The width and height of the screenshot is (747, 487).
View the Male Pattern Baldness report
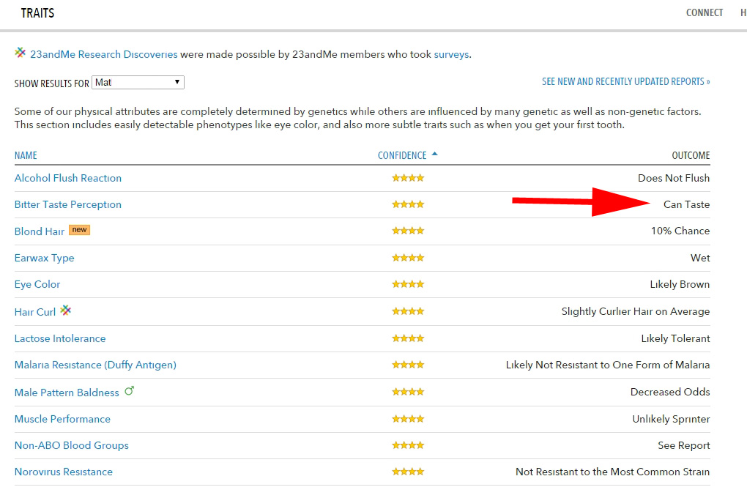67,393
